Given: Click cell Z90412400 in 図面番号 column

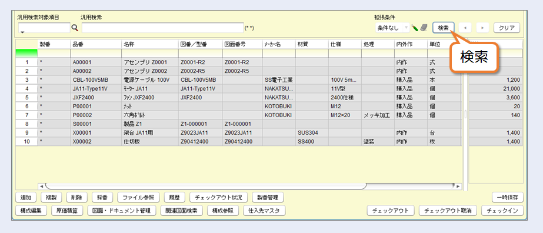Looking at the screenshot, I should point(242,141).
